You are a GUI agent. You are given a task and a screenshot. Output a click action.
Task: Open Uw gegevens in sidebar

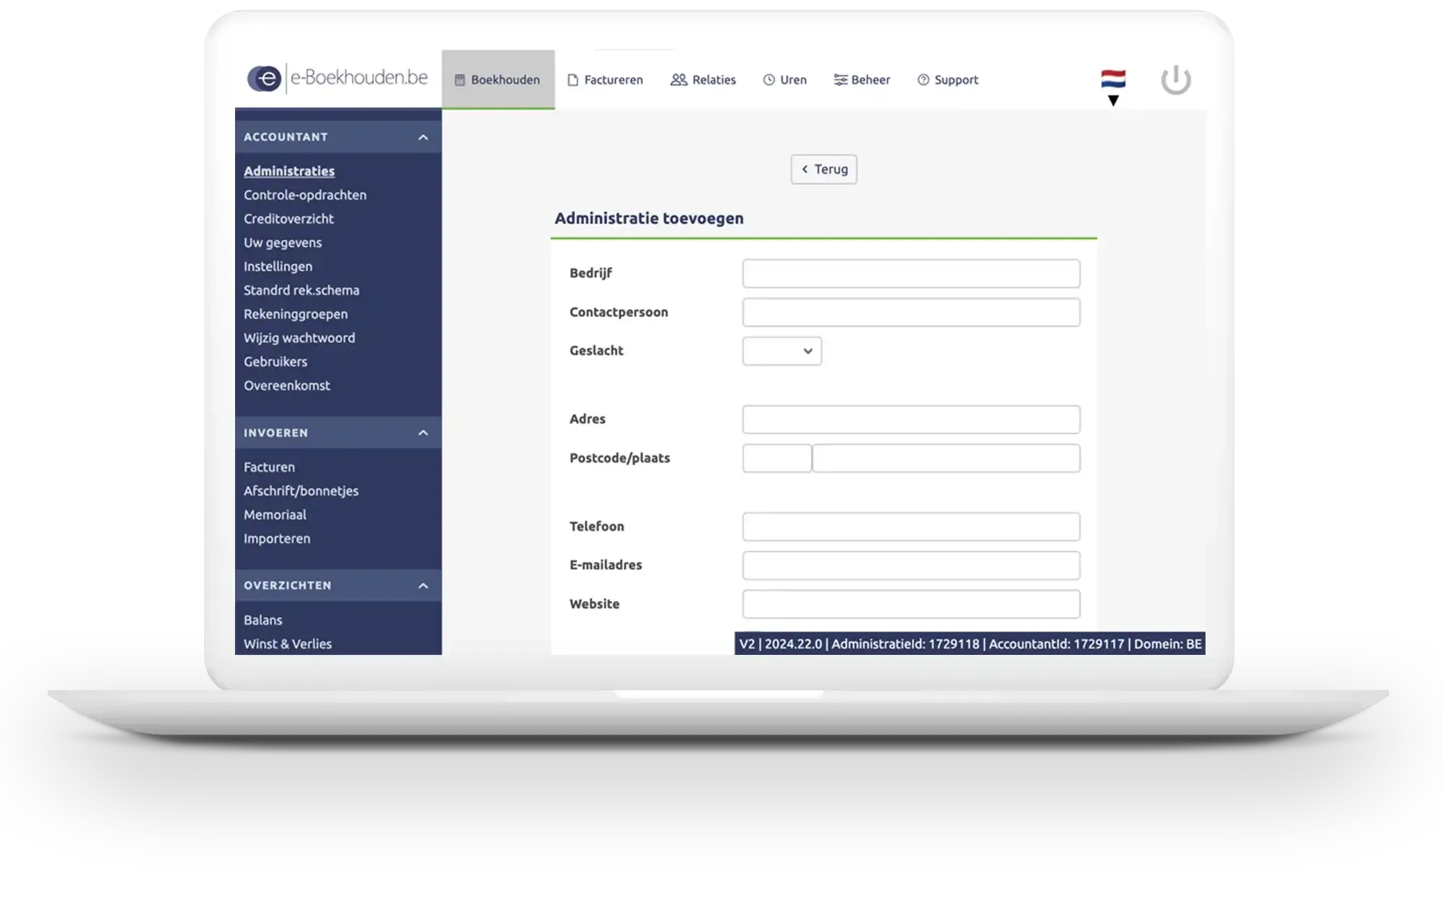tap(283, 242)
